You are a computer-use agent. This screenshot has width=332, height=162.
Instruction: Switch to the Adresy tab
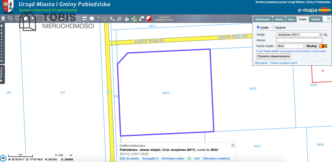tap(279, 19)
